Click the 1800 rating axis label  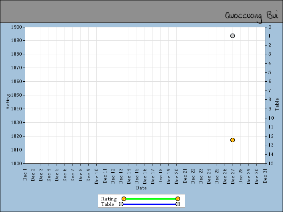(16, 163)
